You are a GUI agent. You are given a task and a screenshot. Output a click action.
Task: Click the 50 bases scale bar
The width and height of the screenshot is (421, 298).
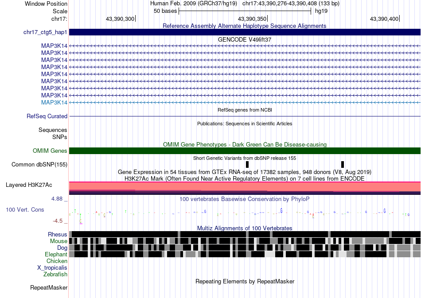tap(245, 11)
